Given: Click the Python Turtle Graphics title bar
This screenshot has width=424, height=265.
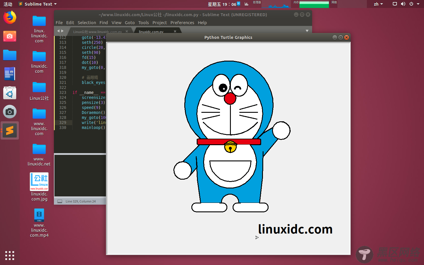Looking at the screenshot, I should (228, 37).
